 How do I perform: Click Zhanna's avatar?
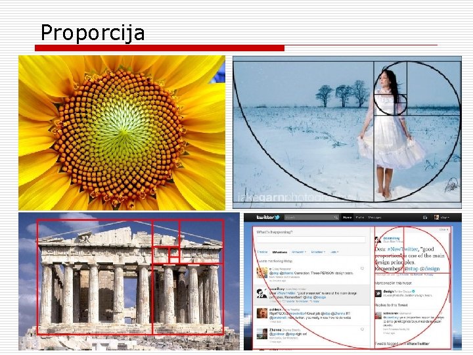click(262, 334)
